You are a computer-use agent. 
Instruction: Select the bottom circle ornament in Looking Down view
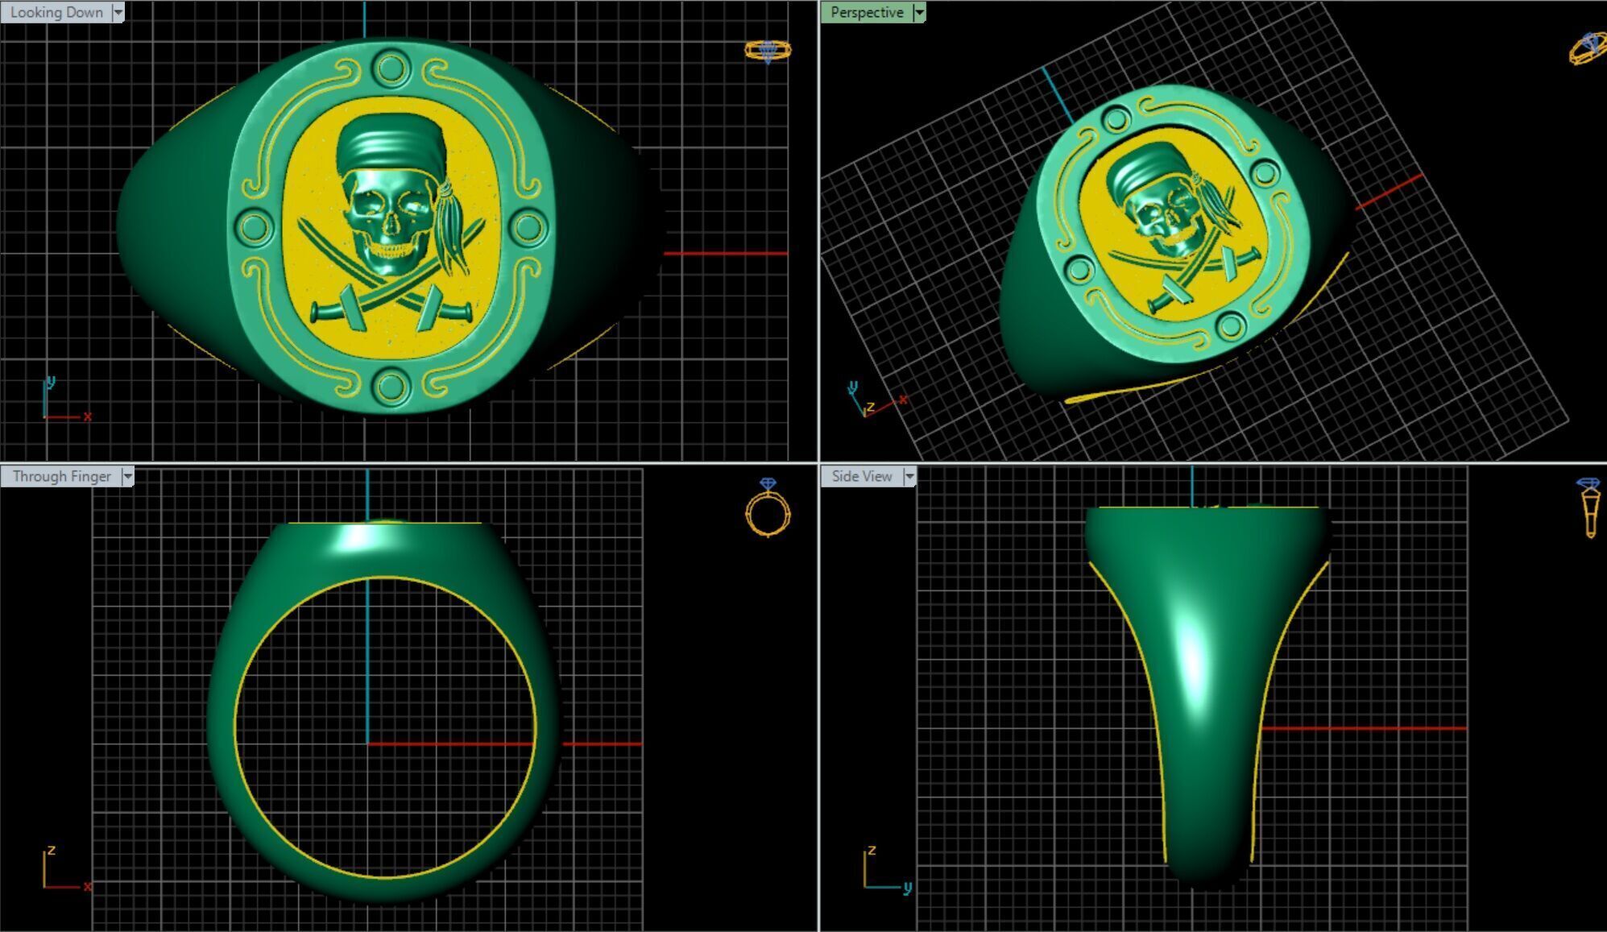[x=391, y=387]
